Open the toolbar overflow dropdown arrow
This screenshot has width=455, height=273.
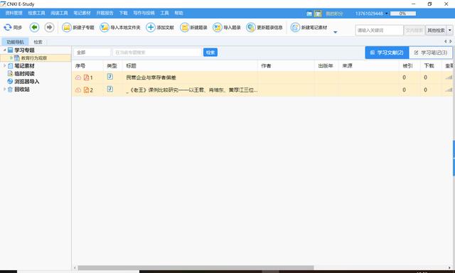[x=336, y=32]
